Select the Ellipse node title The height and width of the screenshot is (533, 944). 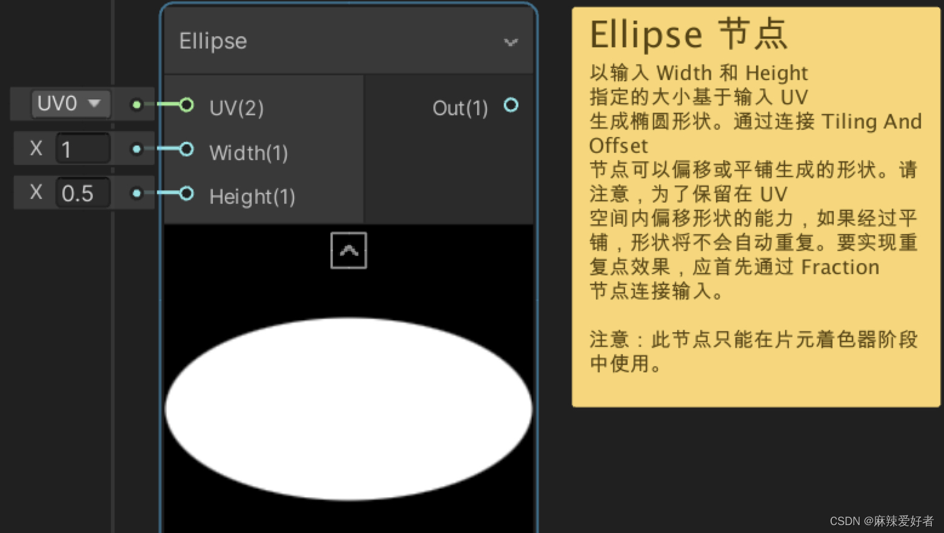(x=213, y=41)
